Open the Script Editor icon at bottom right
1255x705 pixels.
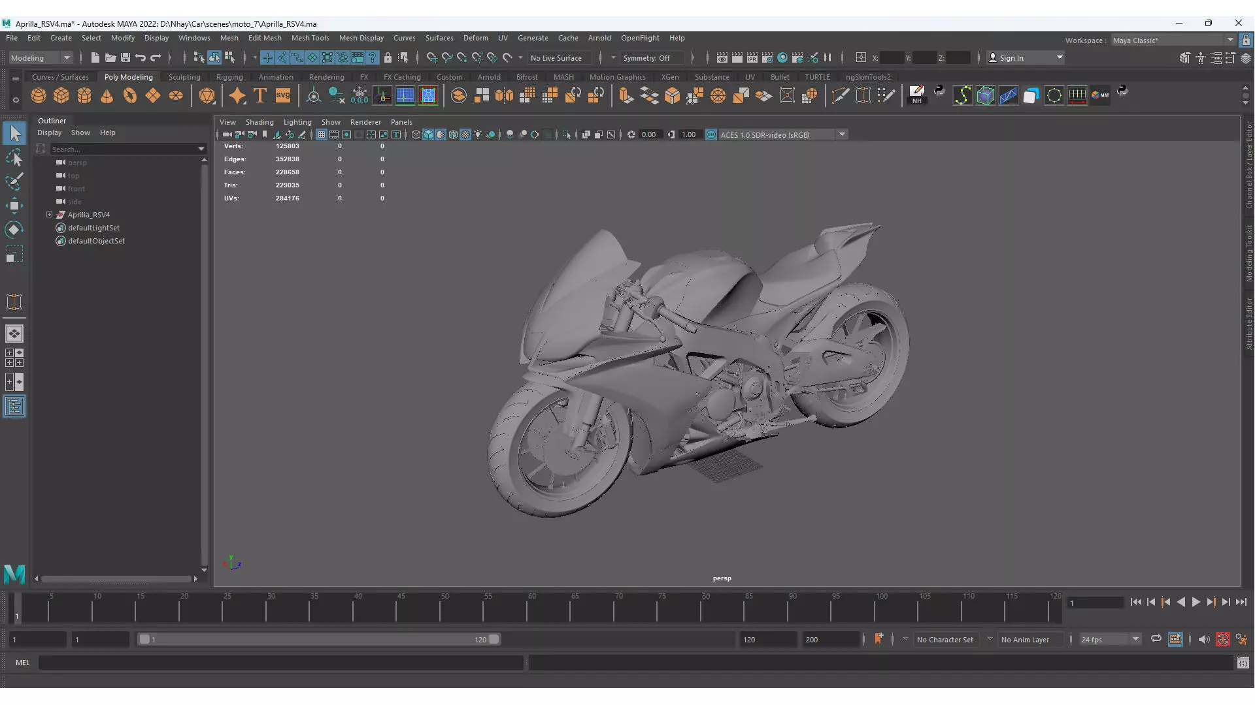coord(1243,663)
